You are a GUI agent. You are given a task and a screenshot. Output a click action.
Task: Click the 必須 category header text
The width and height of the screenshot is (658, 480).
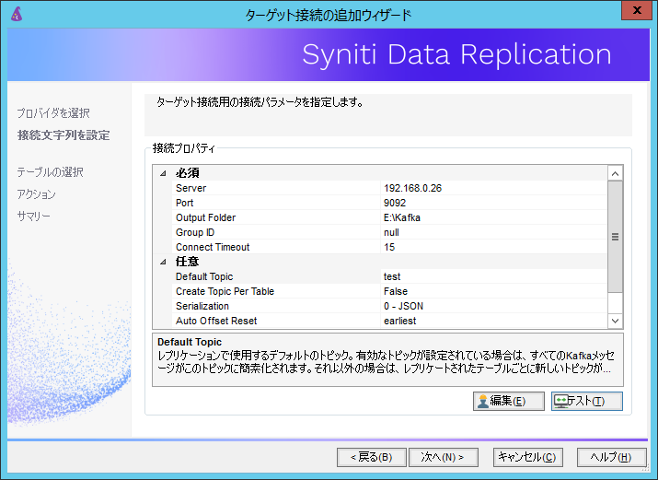click(x=187, y=173)
